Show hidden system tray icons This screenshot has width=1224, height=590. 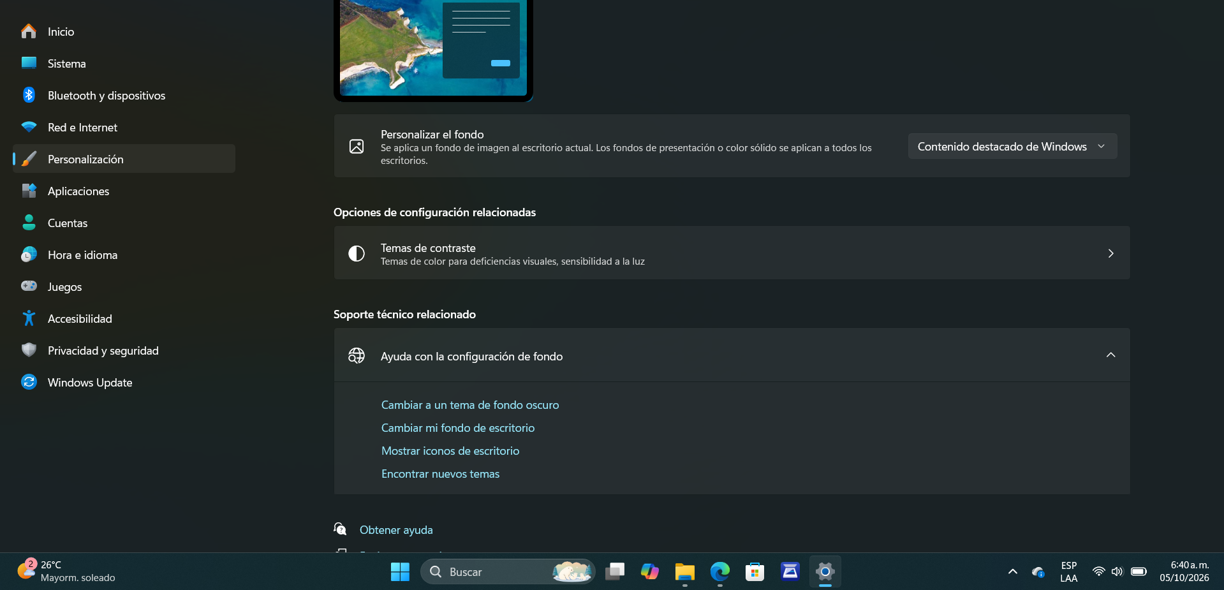tap(1013, 572)
